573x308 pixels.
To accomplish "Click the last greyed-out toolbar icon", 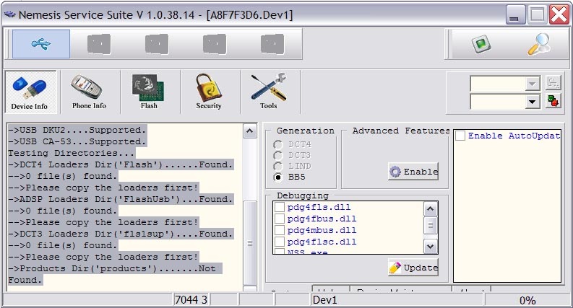I will [x=272, y=44].
